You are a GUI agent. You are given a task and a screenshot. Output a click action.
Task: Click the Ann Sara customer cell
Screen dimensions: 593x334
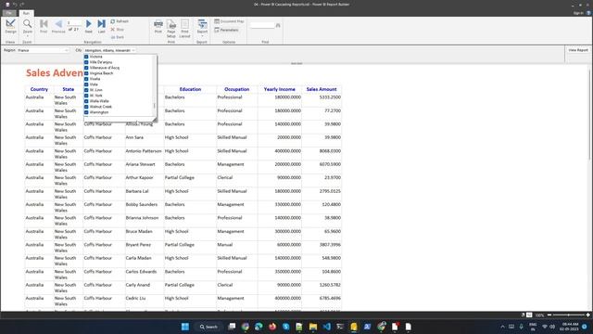145,140
